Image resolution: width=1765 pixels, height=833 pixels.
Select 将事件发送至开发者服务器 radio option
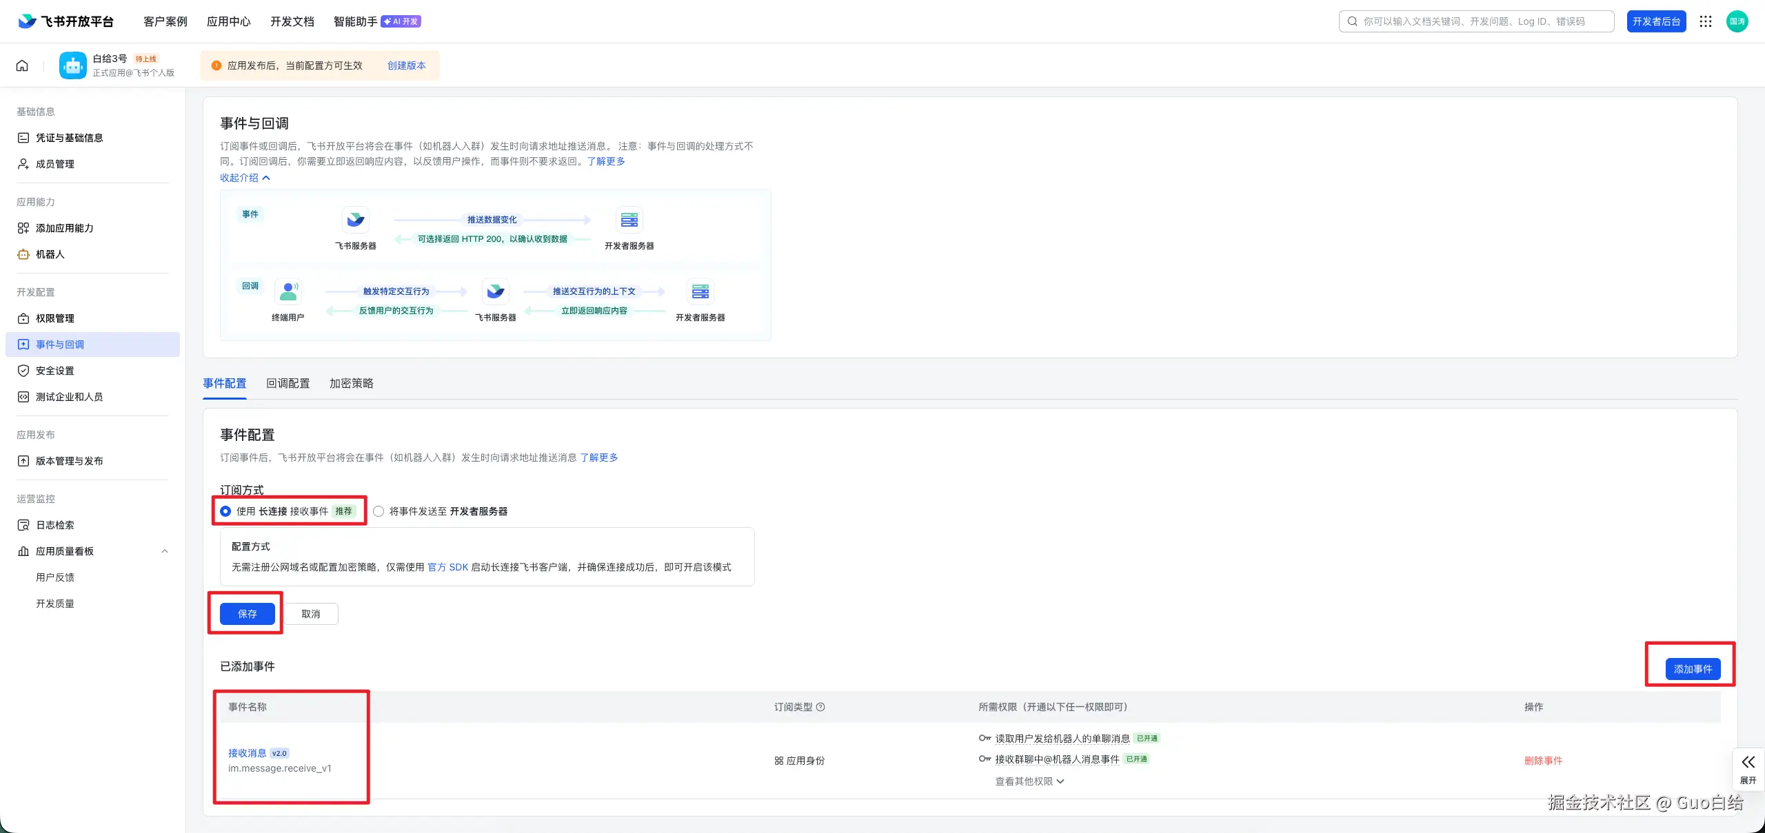(379, 511)
